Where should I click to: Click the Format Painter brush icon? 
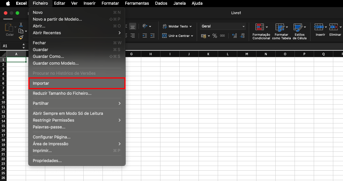point(21,37)
